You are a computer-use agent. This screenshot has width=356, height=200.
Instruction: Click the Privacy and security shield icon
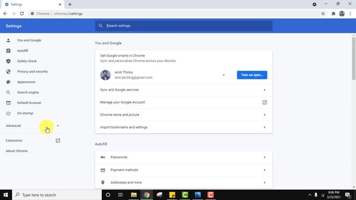coord(8,72)
